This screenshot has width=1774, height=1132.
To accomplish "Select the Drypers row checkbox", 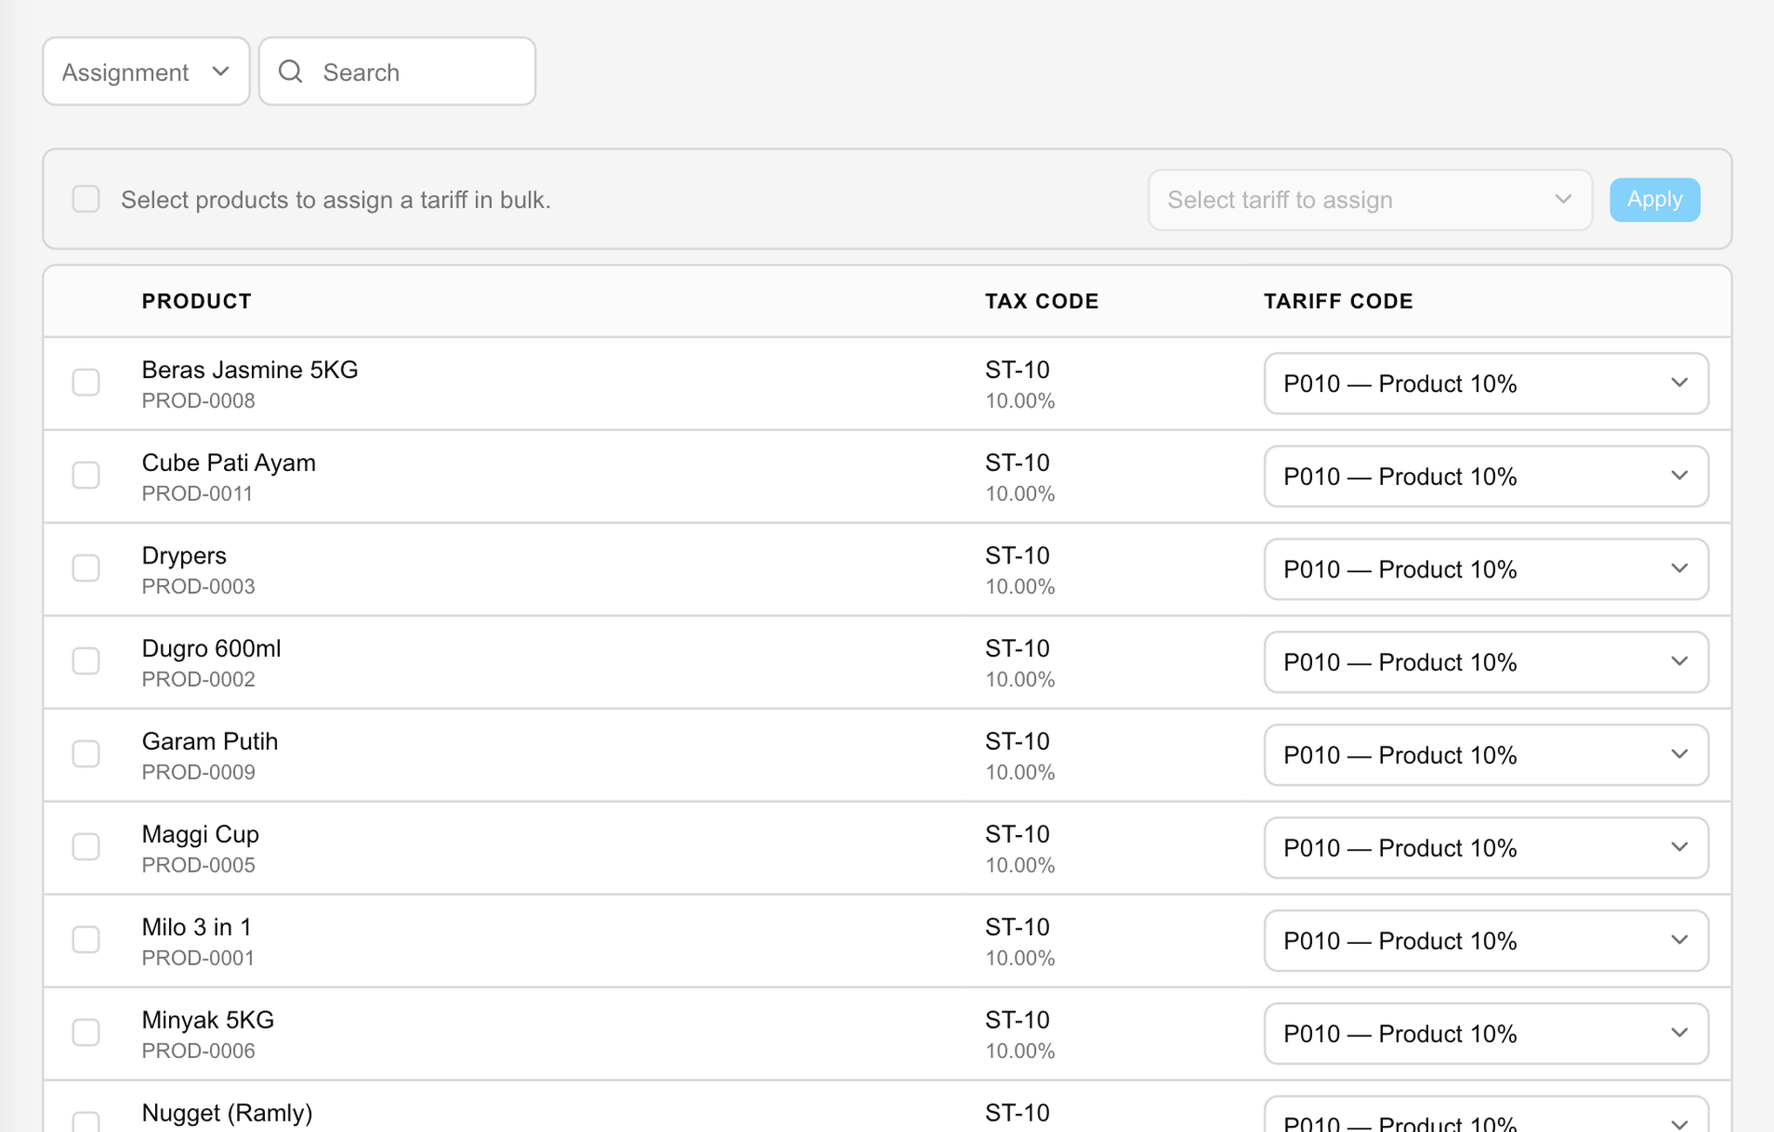I will coord(85,568).
